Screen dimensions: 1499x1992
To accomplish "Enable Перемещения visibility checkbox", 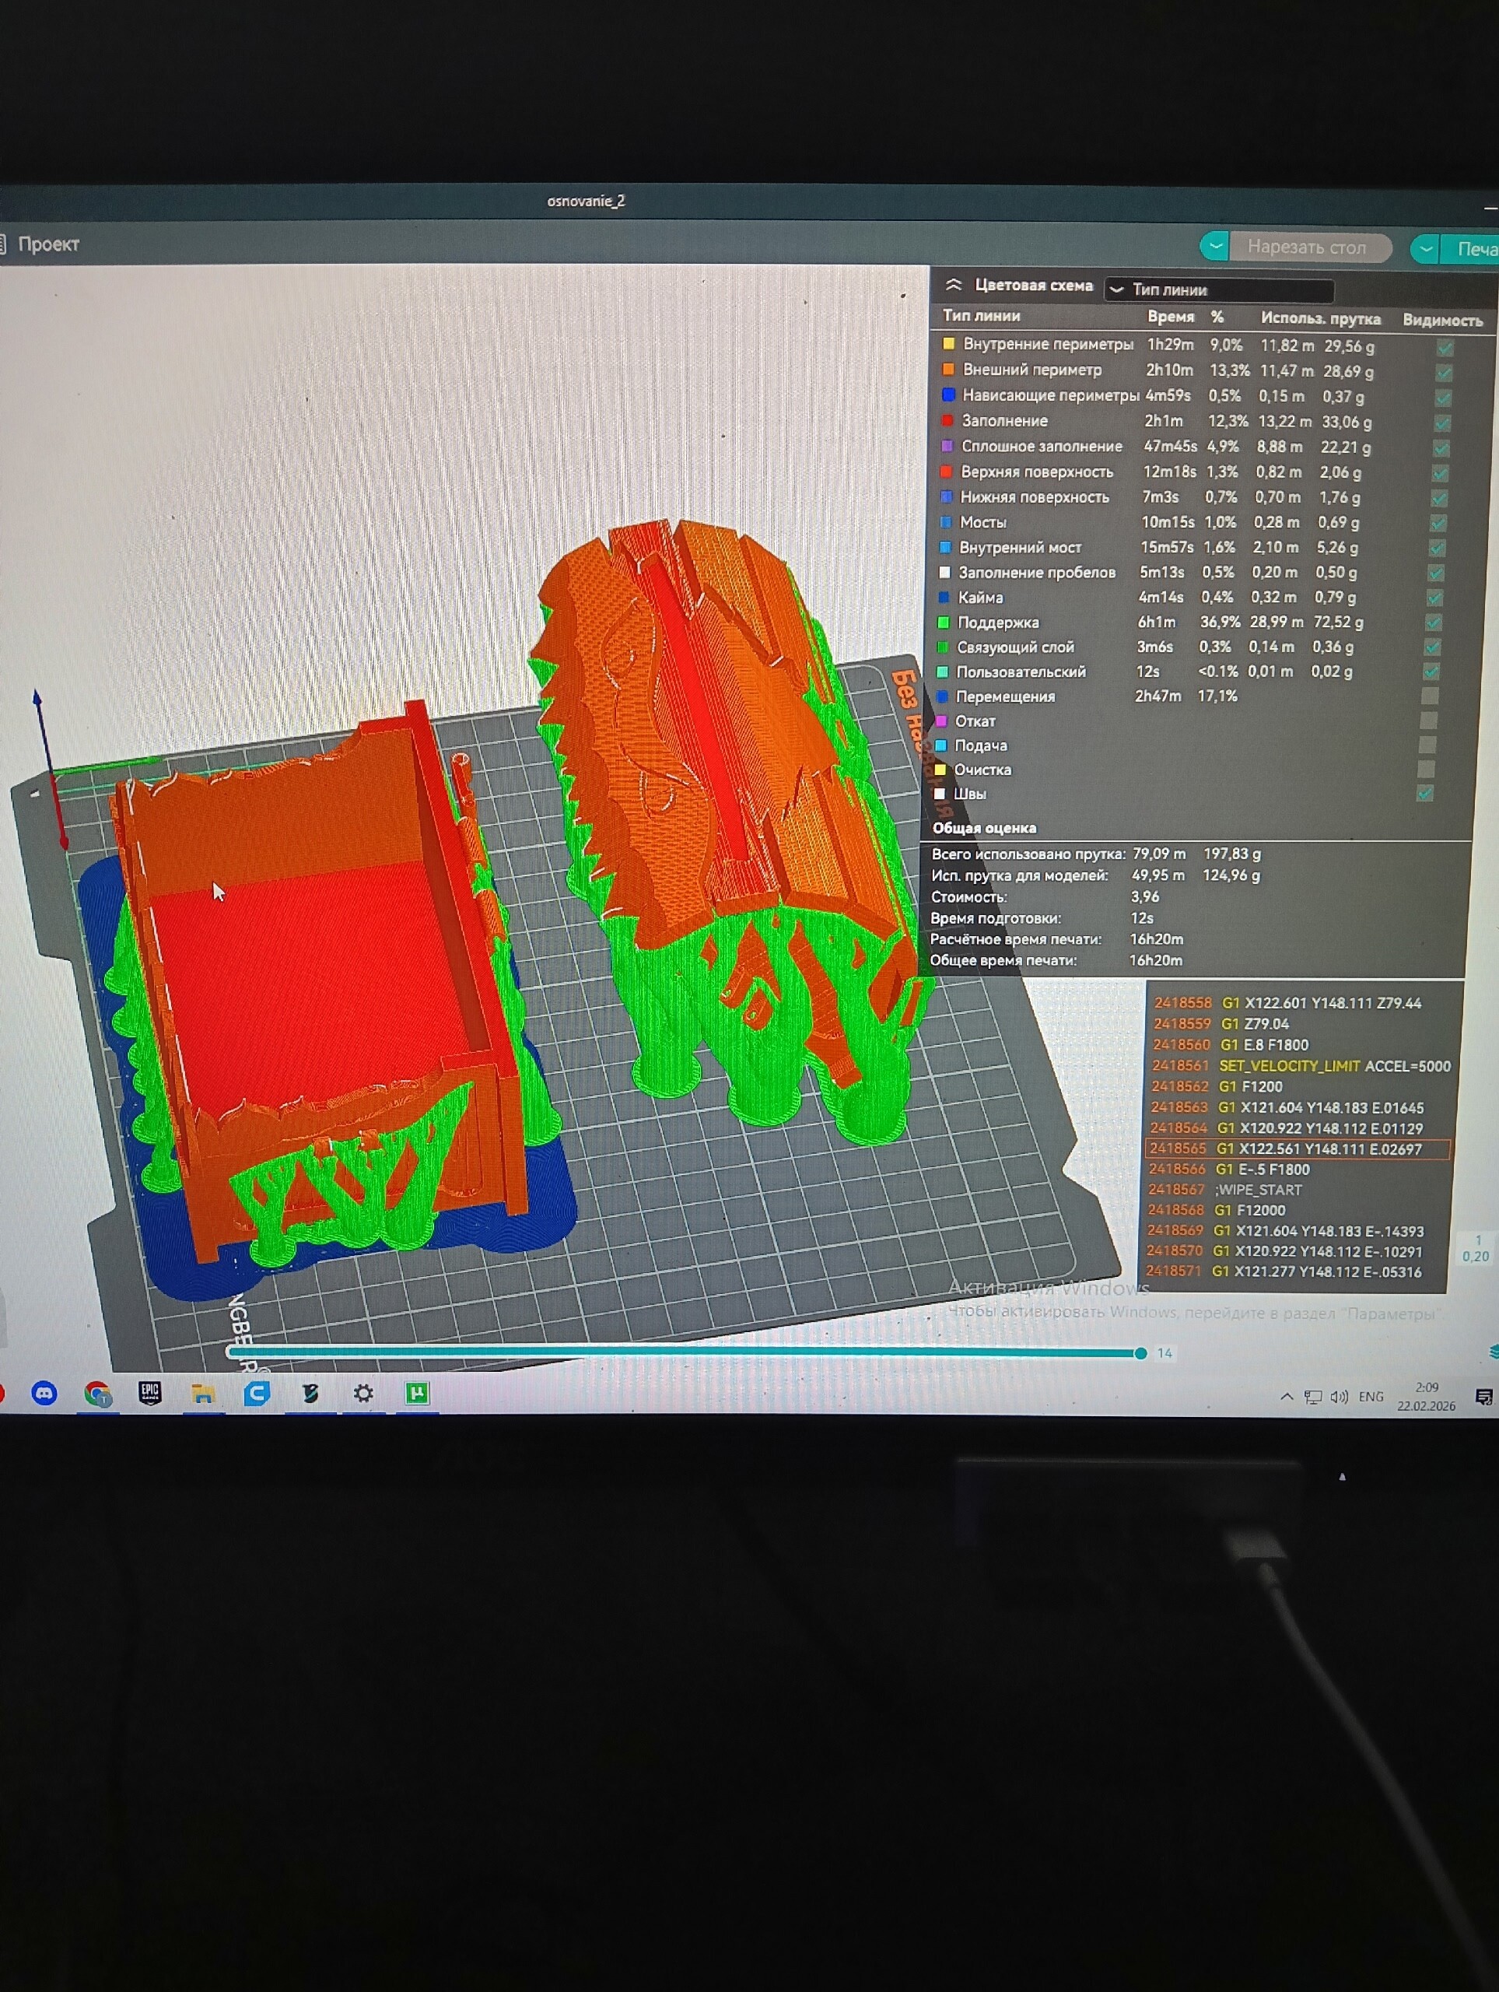I will [1429, 696].
